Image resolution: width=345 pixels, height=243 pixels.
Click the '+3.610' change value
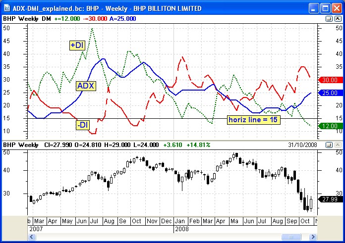[x=172, y=145]
